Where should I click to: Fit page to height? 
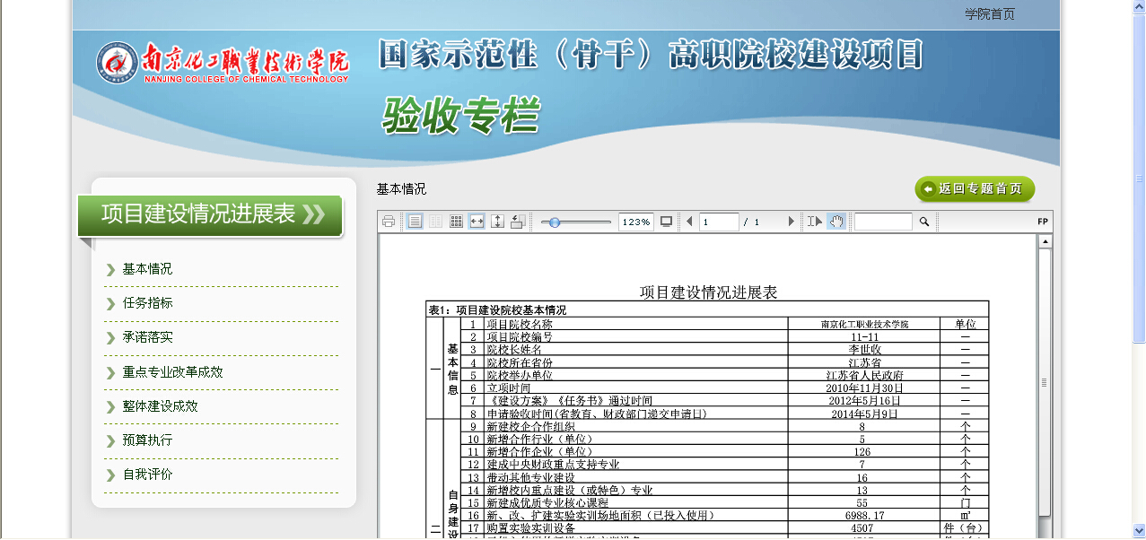tap(497, 222)
